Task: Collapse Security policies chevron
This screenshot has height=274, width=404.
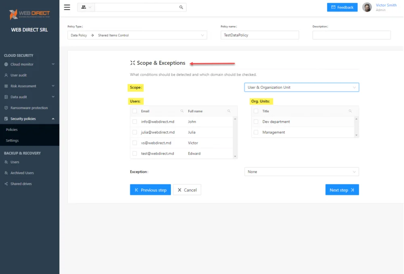Action: pos(53,119)
